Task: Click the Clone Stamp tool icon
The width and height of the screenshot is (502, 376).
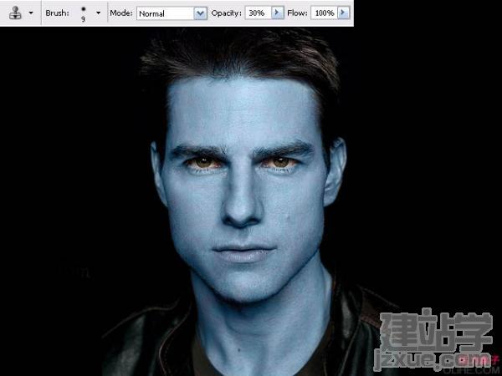Action: (x=15, y=13)
